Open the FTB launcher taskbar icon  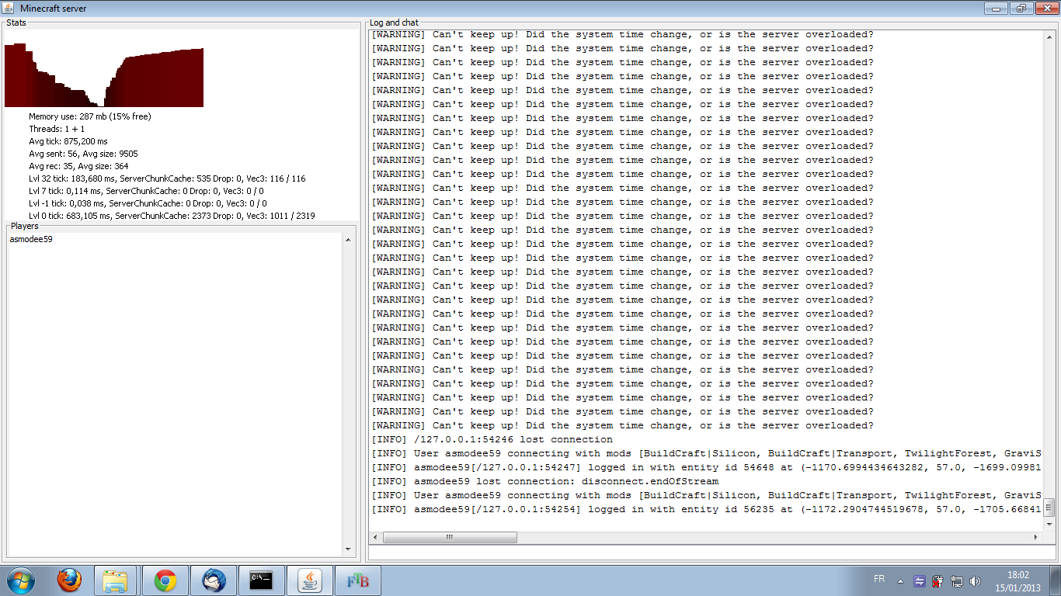[x=358, y=580]
